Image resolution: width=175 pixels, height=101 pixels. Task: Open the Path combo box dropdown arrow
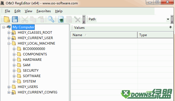coord(168,19)
